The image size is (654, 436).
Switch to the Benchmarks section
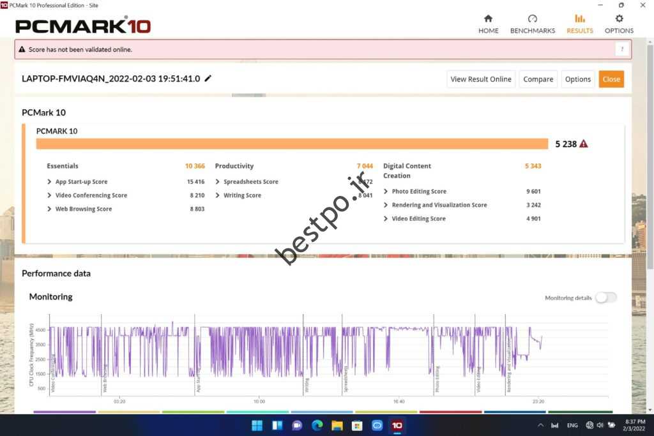[x=533, y=24]
